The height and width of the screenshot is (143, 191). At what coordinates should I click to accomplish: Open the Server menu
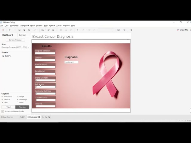59,26
